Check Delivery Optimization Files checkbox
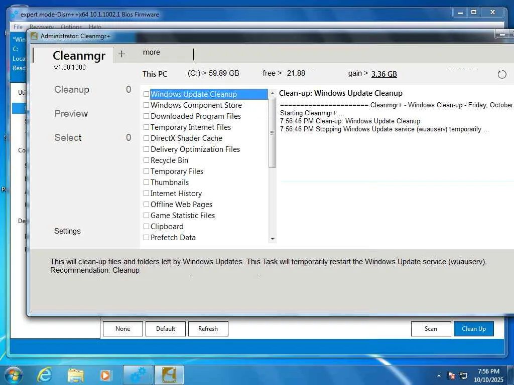Screen dimensions: 514x385 click(x=146, y=149)
